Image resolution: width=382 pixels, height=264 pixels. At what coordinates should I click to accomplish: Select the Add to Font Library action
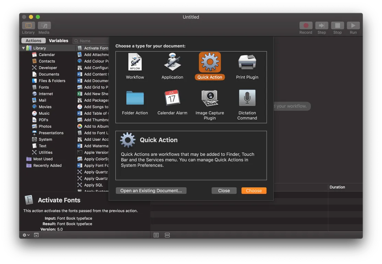coord(92,133)
